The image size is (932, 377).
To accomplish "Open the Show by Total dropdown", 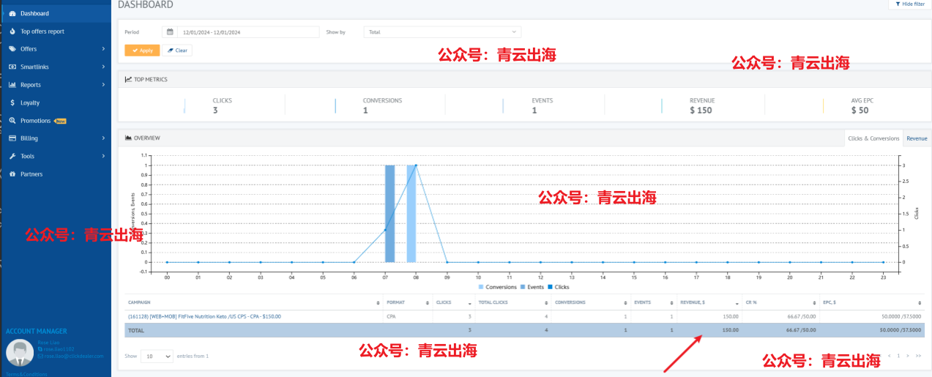I will 442,32.
